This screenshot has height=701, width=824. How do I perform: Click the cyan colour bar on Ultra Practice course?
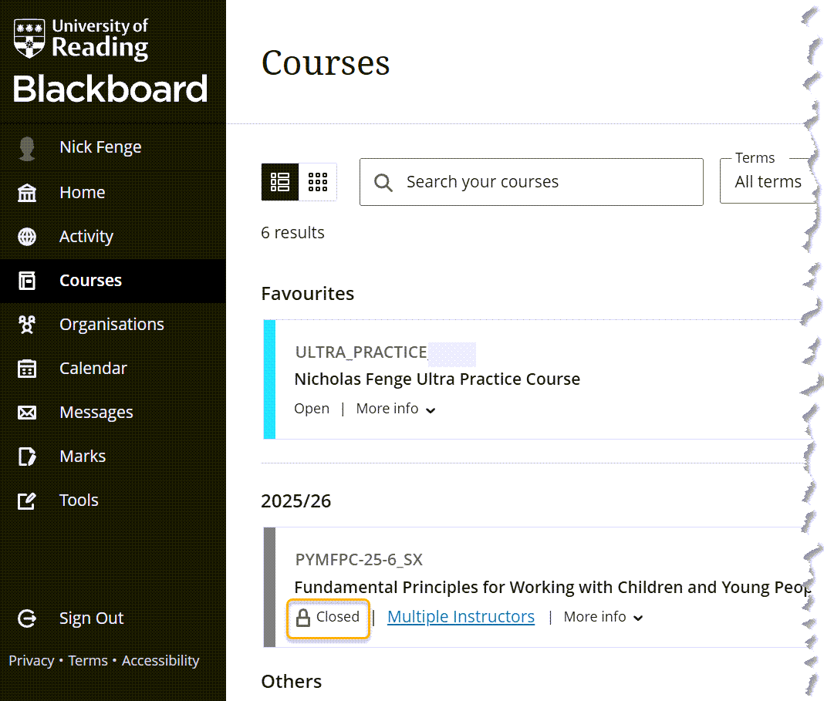click(x=269, y=379)
